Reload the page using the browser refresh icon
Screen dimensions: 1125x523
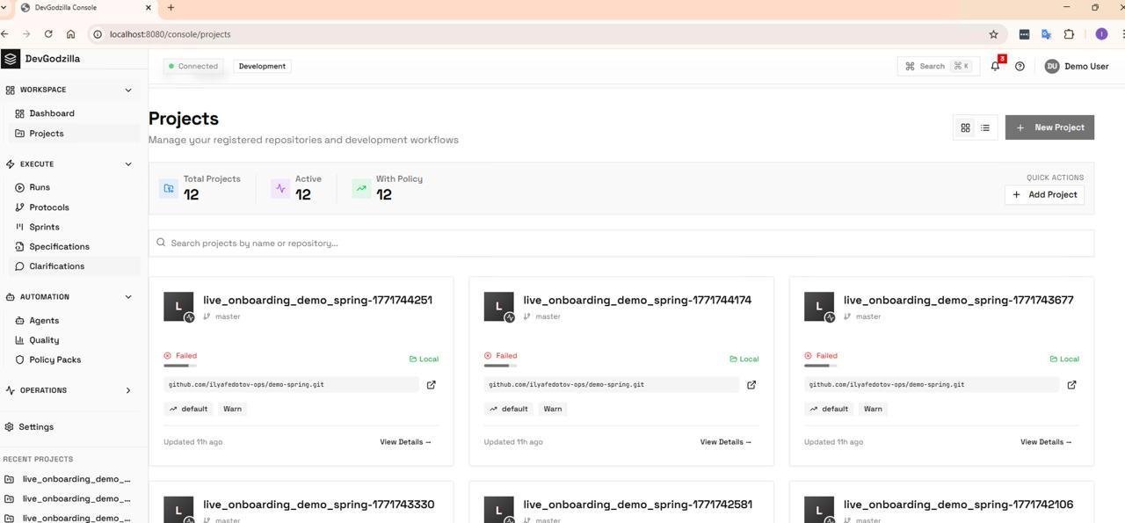[48, 34]
